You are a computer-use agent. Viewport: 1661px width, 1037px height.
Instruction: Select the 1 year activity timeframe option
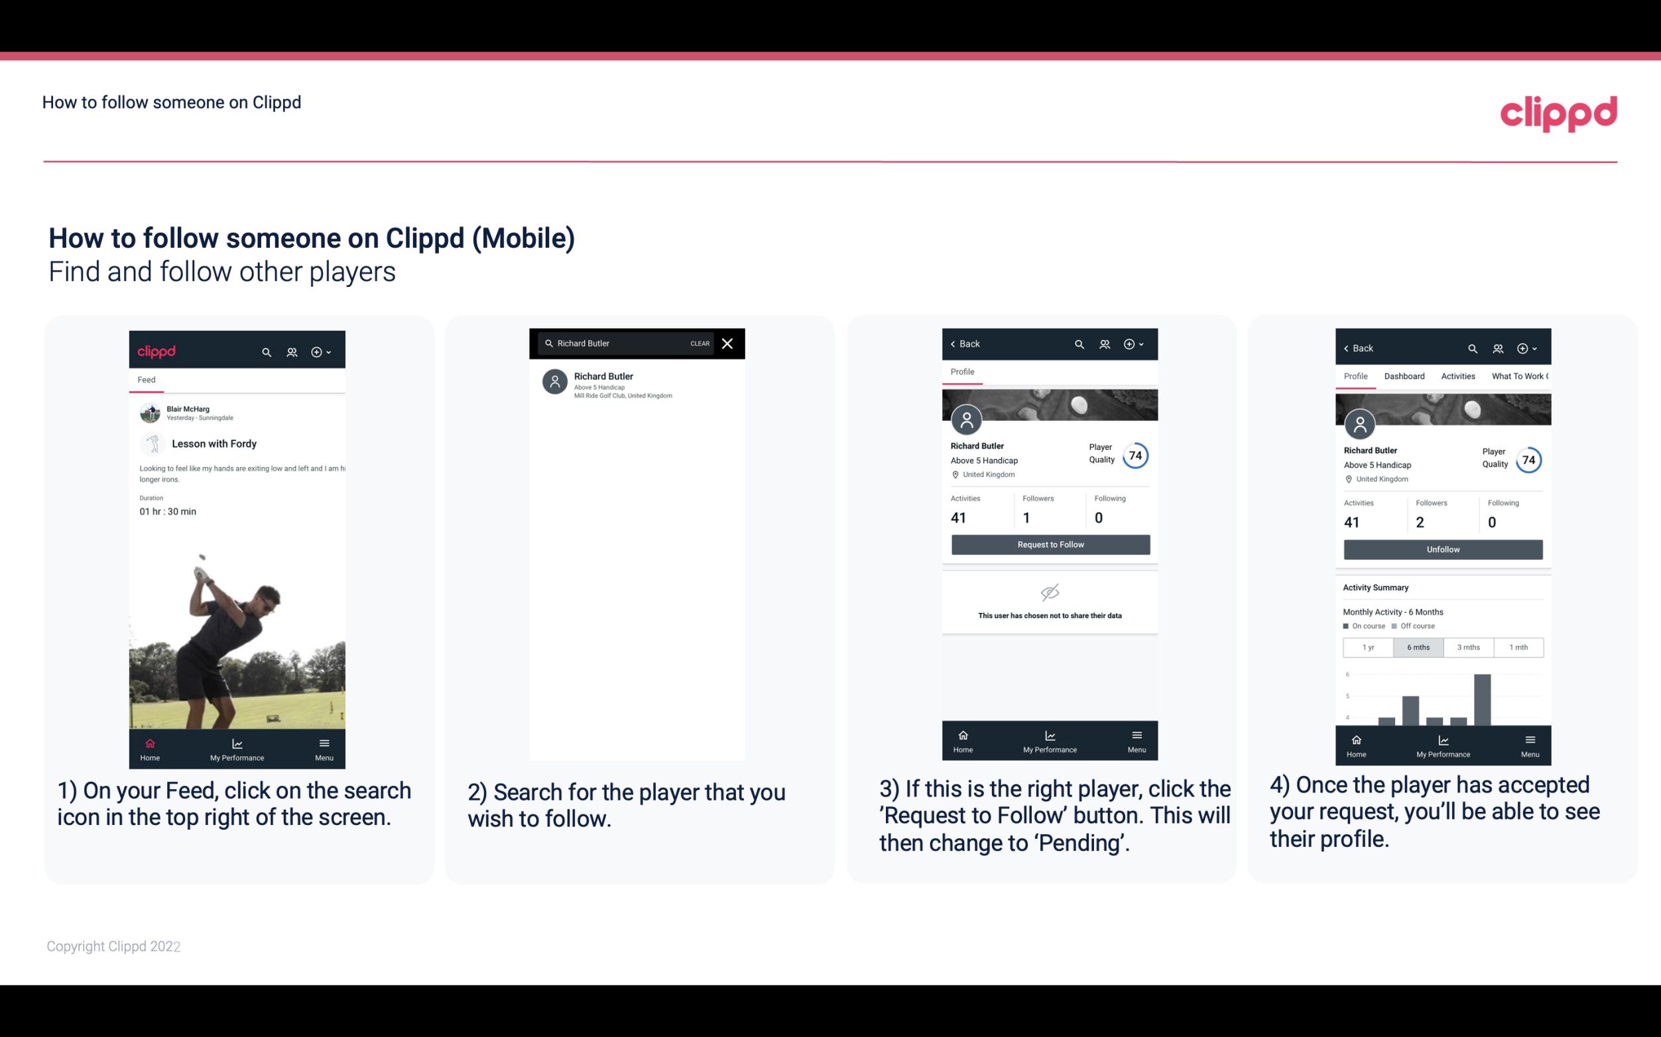click(1367, 647)
